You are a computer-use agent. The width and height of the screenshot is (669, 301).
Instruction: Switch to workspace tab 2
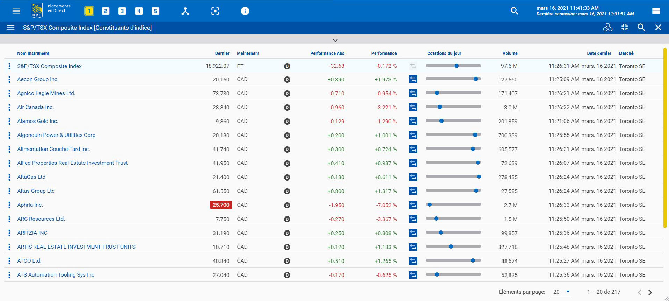(x=106, y=11)
